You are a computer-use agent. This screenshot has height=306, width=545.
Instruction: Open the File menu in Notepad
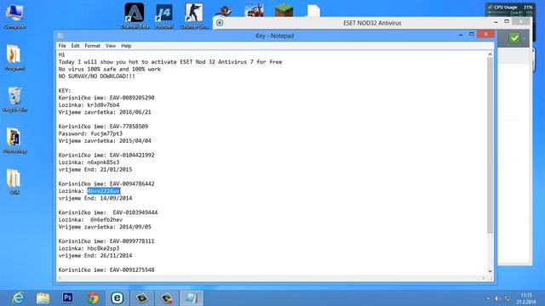coord(62,46)
